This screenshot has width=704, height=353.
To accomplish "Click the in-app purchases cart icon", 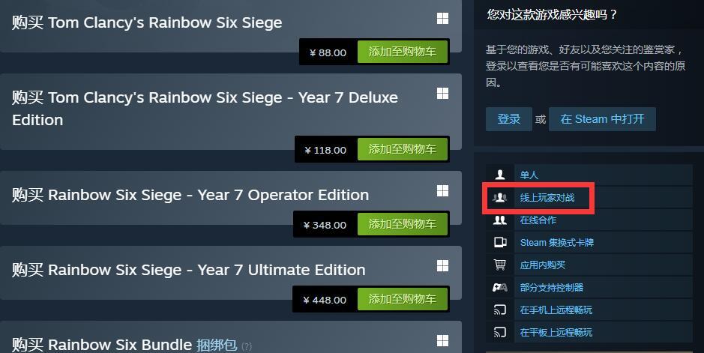I will pos(500,265).
